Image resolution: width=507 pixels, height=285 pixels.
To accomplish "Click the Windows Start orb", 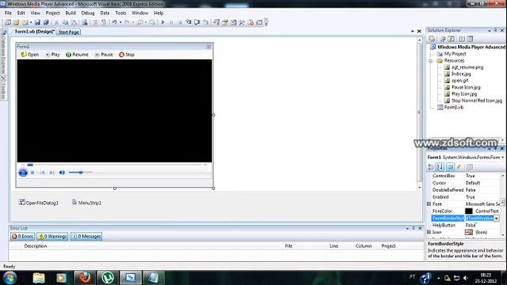I will pyautogui.click(x=10, y=278).
